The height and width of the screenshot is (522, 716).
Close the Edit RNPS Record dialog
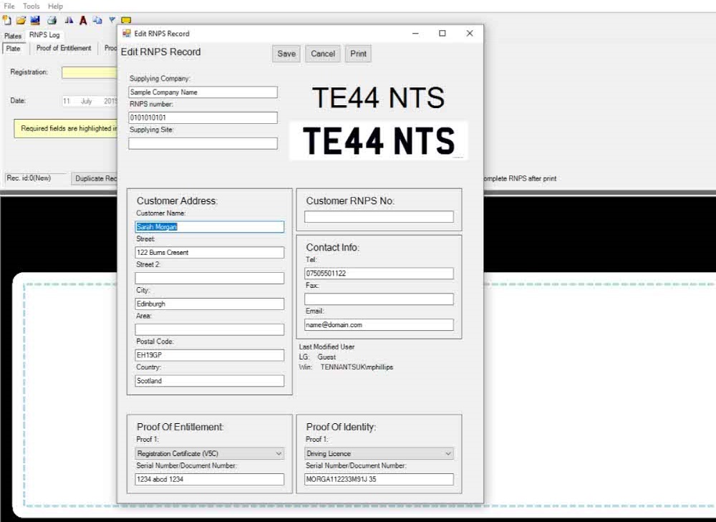coord(470,34)
